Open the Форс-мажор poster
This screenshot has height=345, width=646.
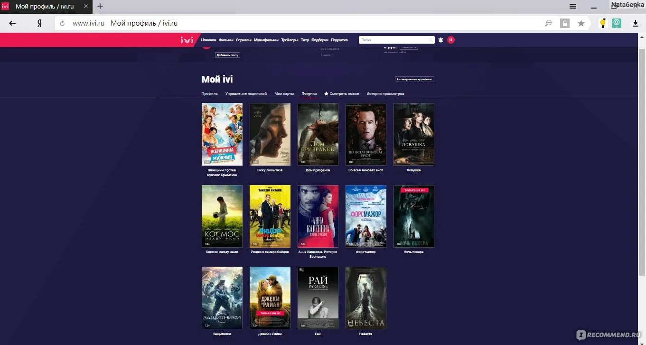[x=365, y=216]
